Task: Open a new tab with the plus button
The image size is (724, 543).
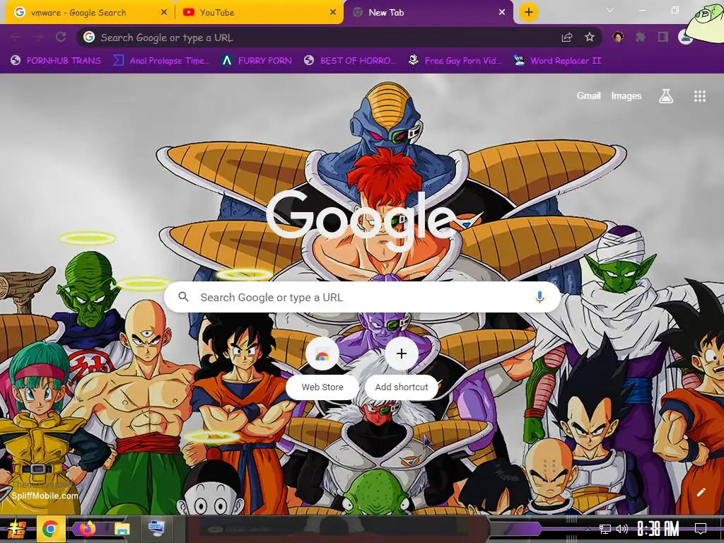Action: 529,13
